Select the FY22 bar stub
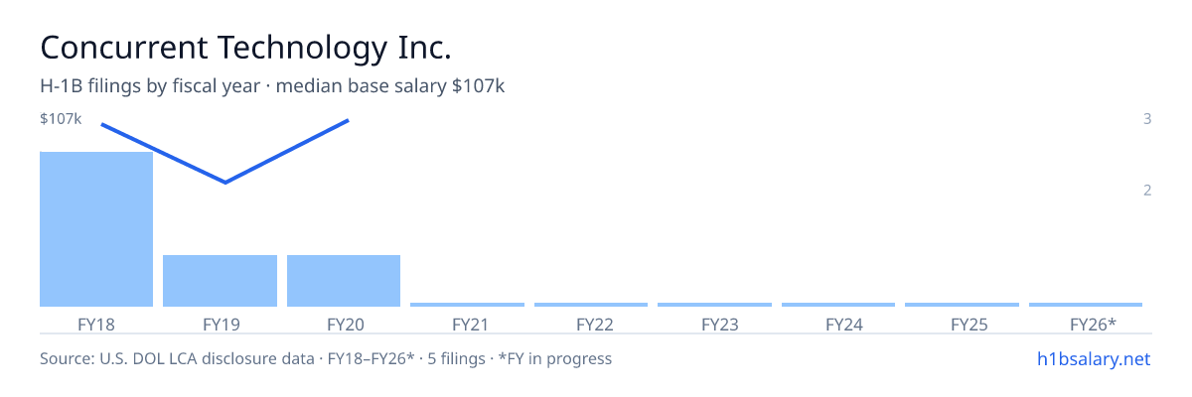The height and width of the screenshot is (397, 1192). tap(591, 305)
